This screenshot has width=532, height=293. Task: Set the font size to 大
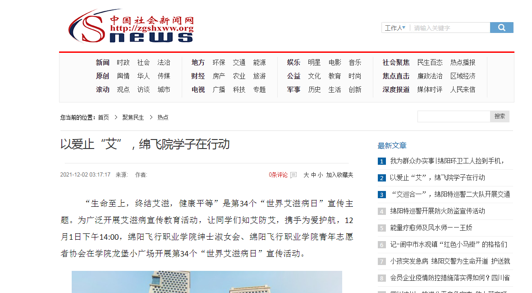pos(306,175)
